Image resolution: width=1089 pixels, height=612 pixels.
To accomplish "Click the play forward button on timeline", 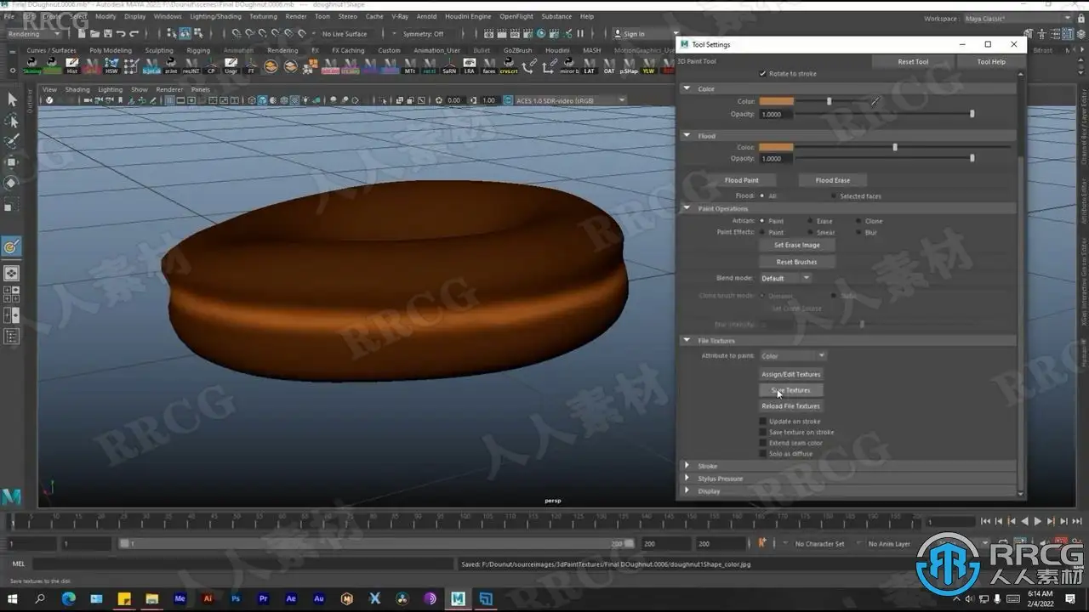I will pos(1037,521).
